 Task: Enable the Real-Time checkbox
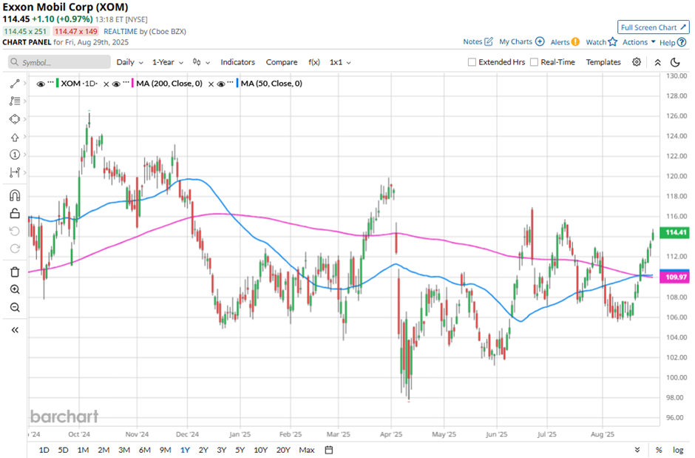pos(534,62)
